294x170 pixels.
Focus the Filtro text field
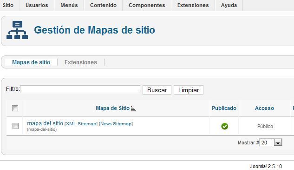coord(80,89)
